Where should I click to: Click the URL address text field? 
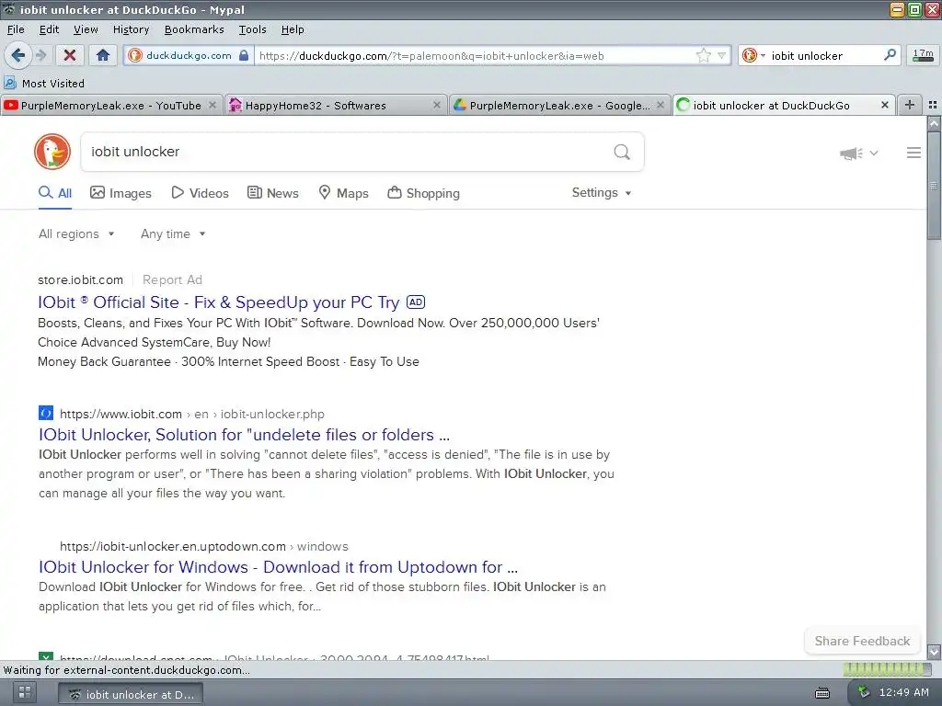pos(475,56)
